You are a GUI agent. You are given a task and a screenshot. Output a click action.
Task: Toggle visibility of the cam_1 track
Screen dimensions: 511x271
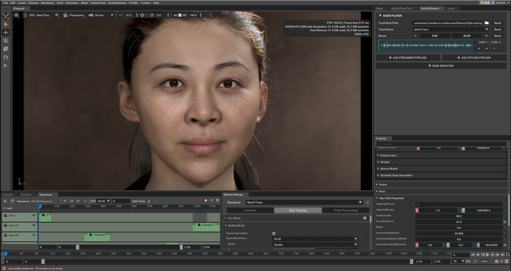[34, 215]
